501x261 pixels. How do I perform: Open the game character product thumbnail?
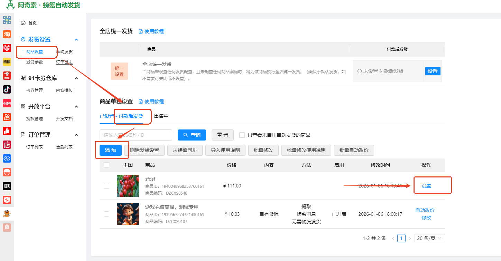pyautogui.click(x=128, y=214)
